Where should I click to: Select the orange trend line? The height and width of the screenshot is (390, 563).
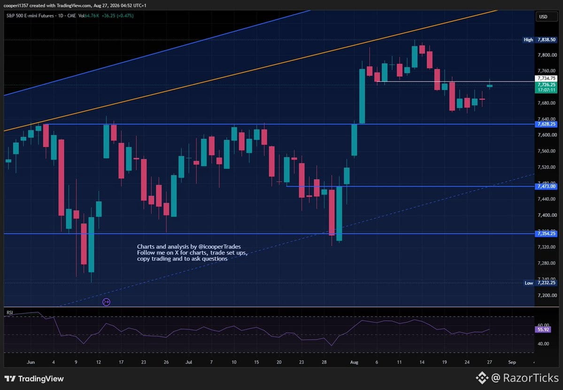[251, 70]
